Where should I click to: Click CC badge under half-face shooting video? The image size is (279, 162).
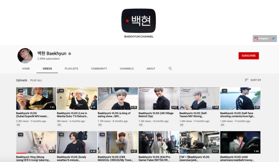[x=222, y=125]
